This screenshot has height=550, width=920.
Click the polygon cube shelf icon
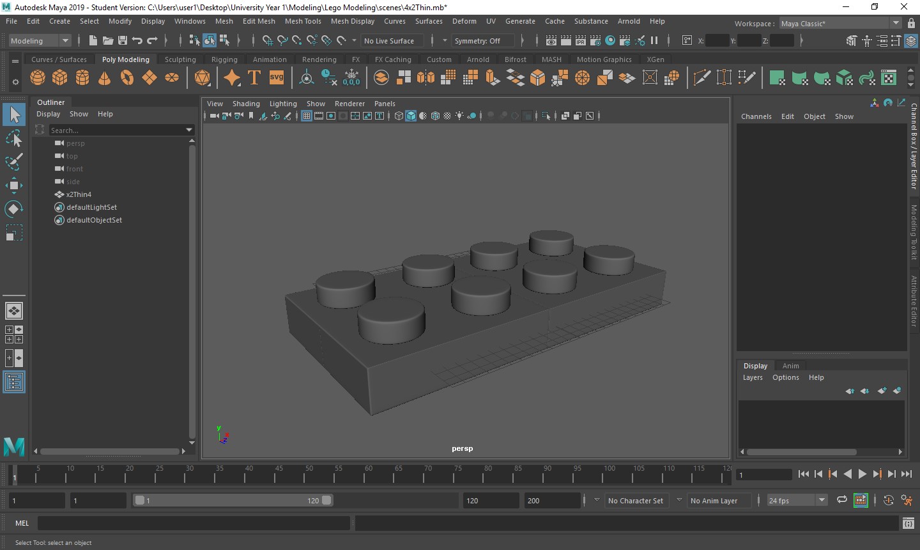[x=60, y=78]
